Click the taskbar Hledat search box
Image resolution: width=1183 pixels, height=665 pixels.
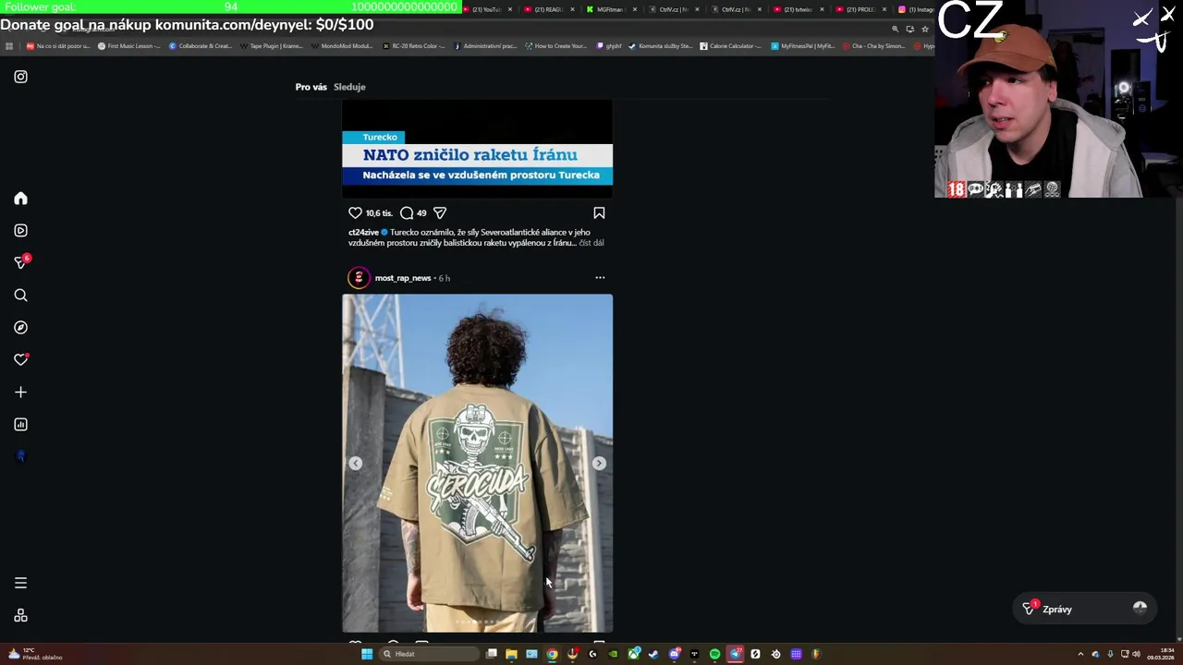click(429, 654)
